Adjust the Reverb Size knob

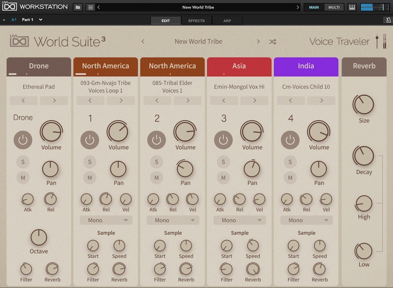tap(363, 104)
